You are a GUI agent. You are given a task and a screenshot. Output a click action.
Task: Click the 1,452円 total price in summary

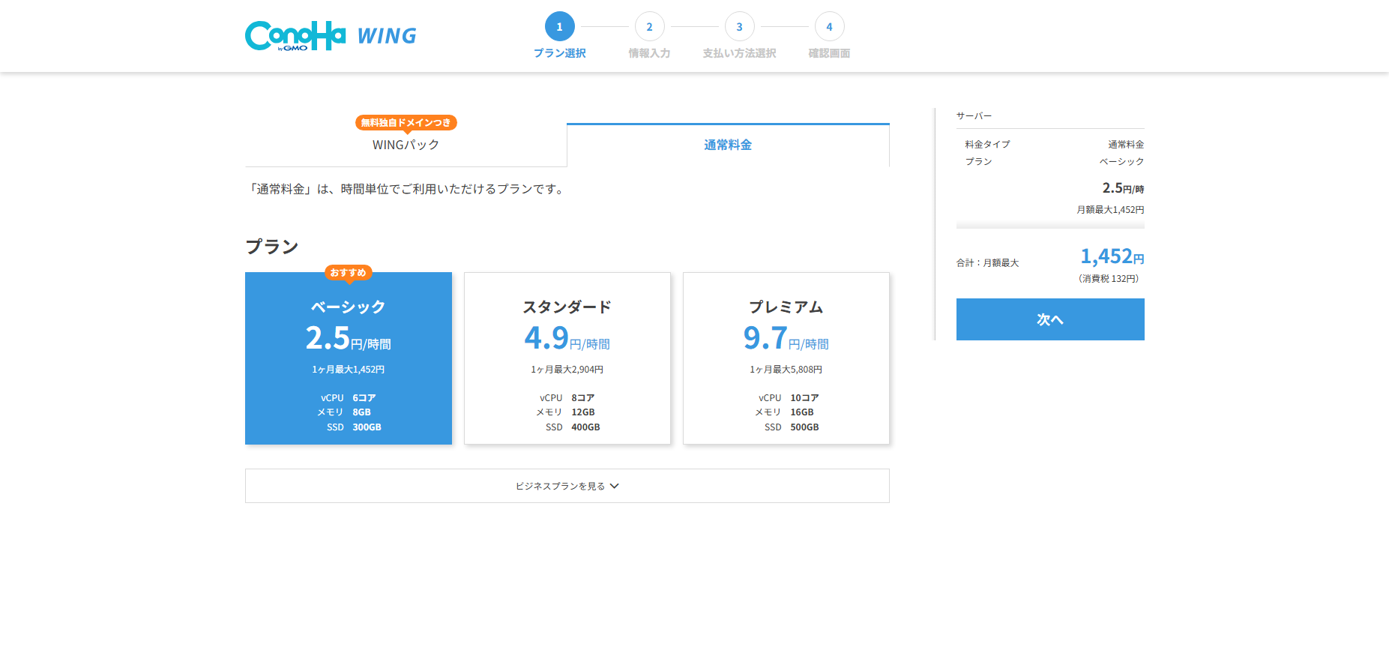pyautogui.click(x=1112, y=257)
